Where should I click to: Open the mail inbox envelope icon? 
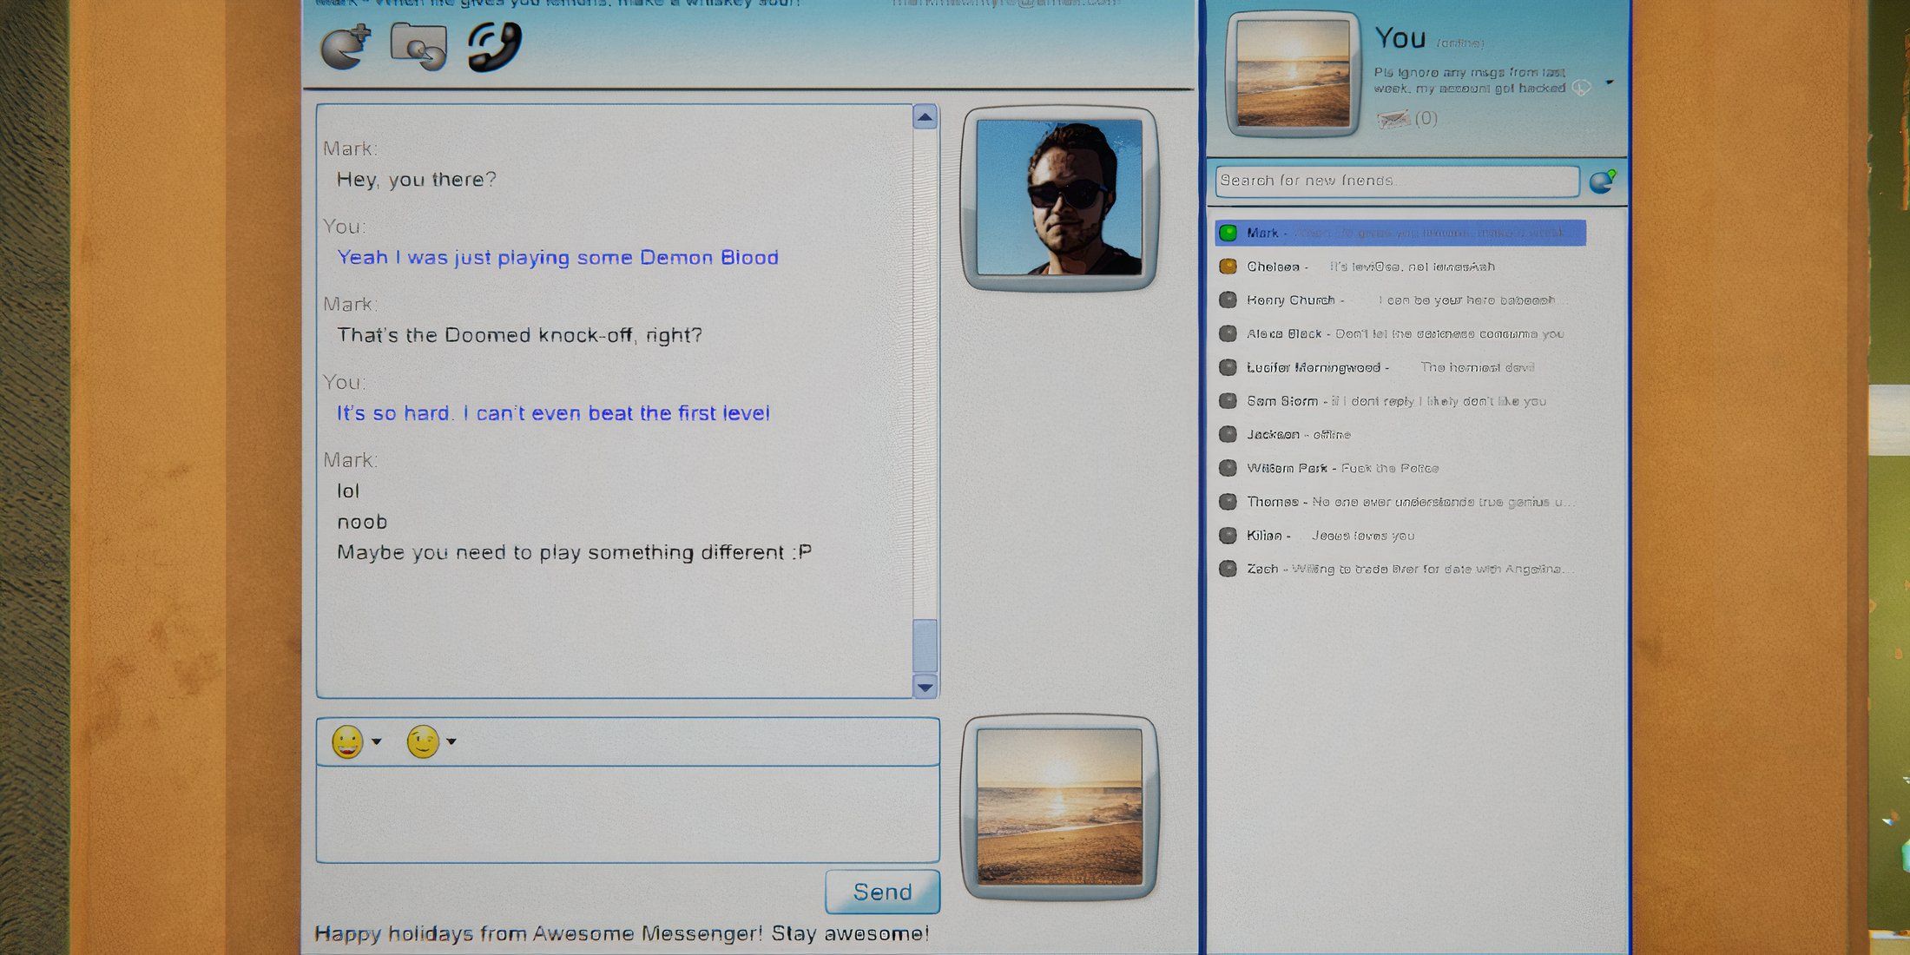click(x=1393, y=119)
